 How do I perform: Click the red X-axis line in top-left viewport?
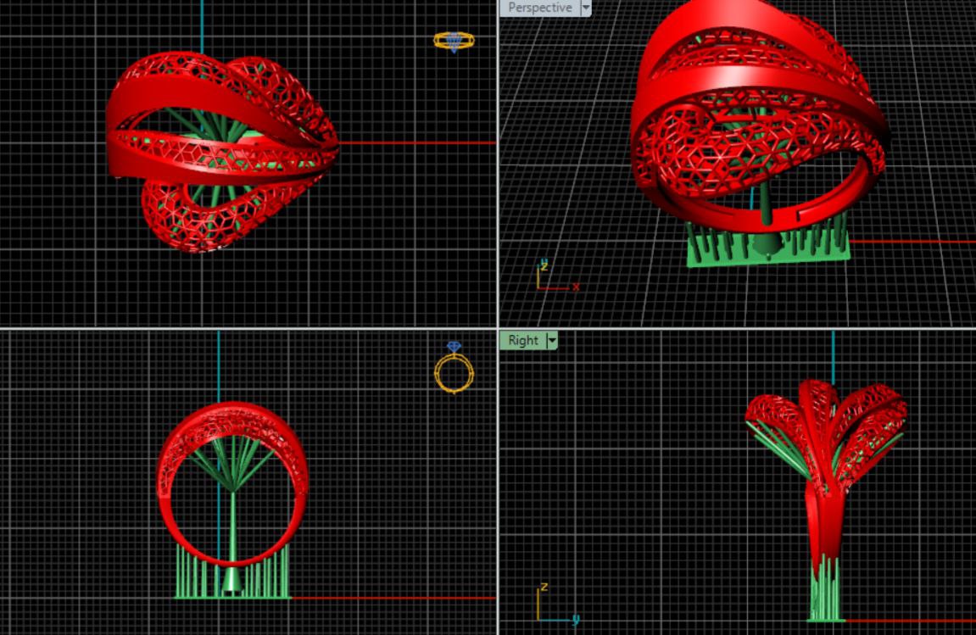(415, 142)
